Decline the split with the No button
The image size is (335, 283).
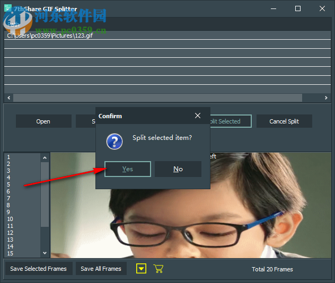178,169
